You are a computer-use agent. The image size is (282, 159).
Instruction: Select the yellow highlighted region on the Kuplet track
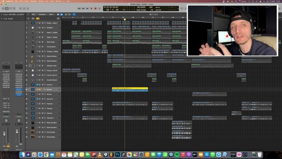(130, 89)
